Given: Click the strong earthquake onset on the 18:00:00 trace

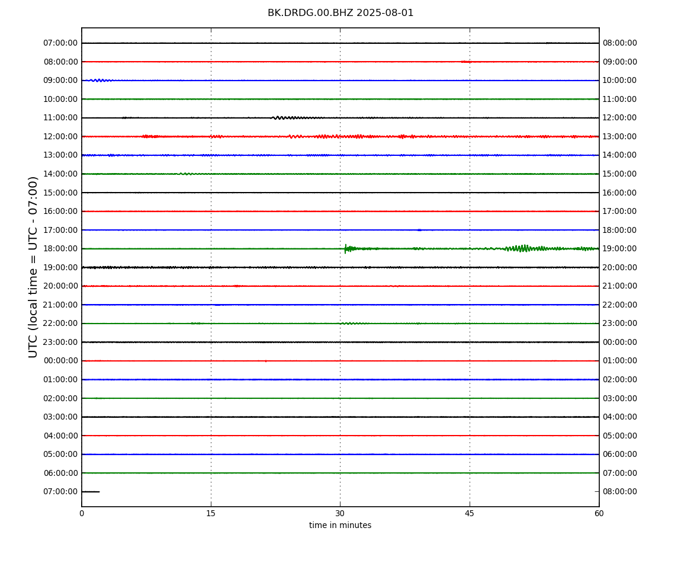Looking at the screenshot, I should [x=346, y=249].
